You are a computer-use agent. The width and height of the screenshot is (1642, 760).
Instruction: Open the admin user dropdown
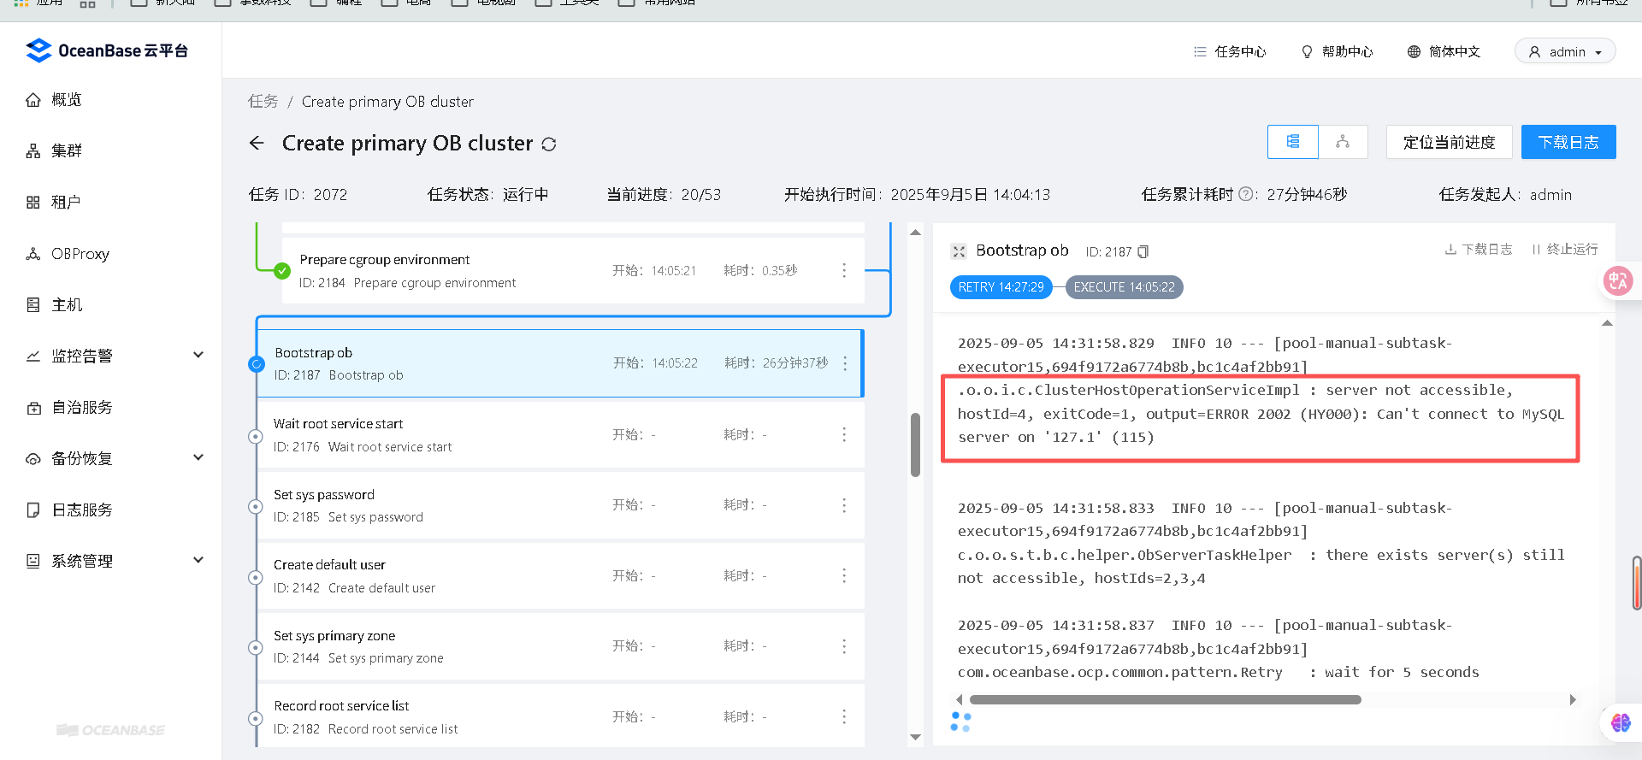(x=1565, y=51)
